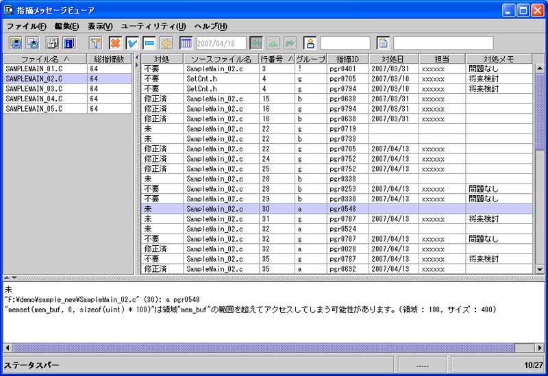Select SAMPLEMAIN_04.C in the file list
This screenshot has height=376, width=548.
(x=67, y=99)
